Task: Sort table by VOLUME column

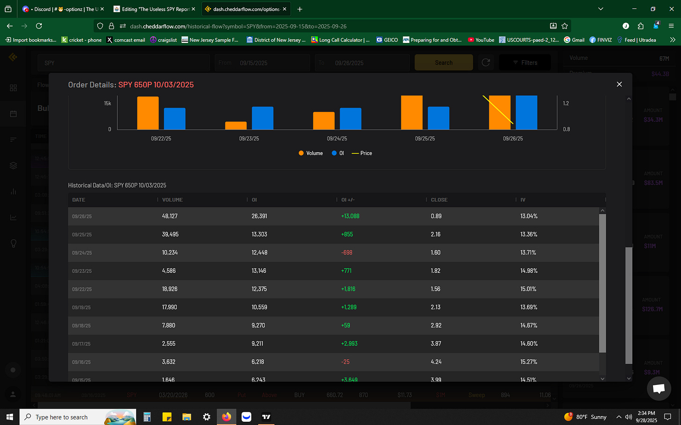Action: tap(172, 200)
